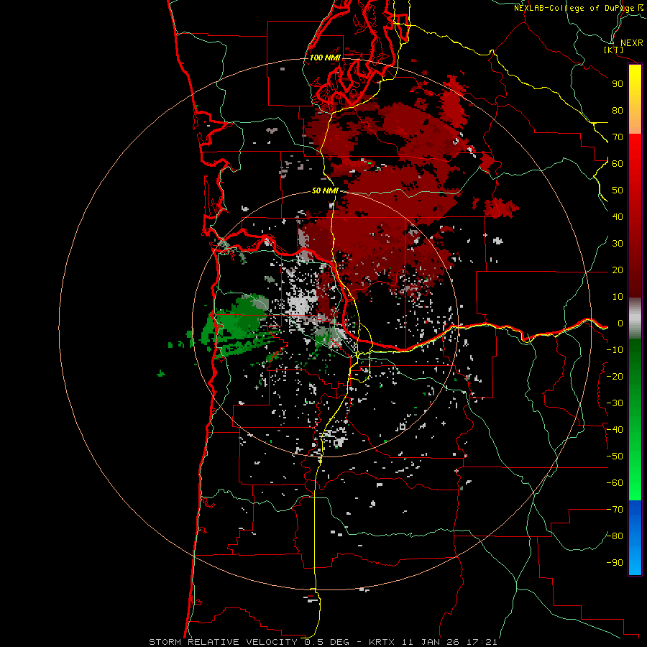The height and width of the screenshot is (647, 647).
Task: Click the "KRTX" radar site identifier
Action: [x=382, y=642]
